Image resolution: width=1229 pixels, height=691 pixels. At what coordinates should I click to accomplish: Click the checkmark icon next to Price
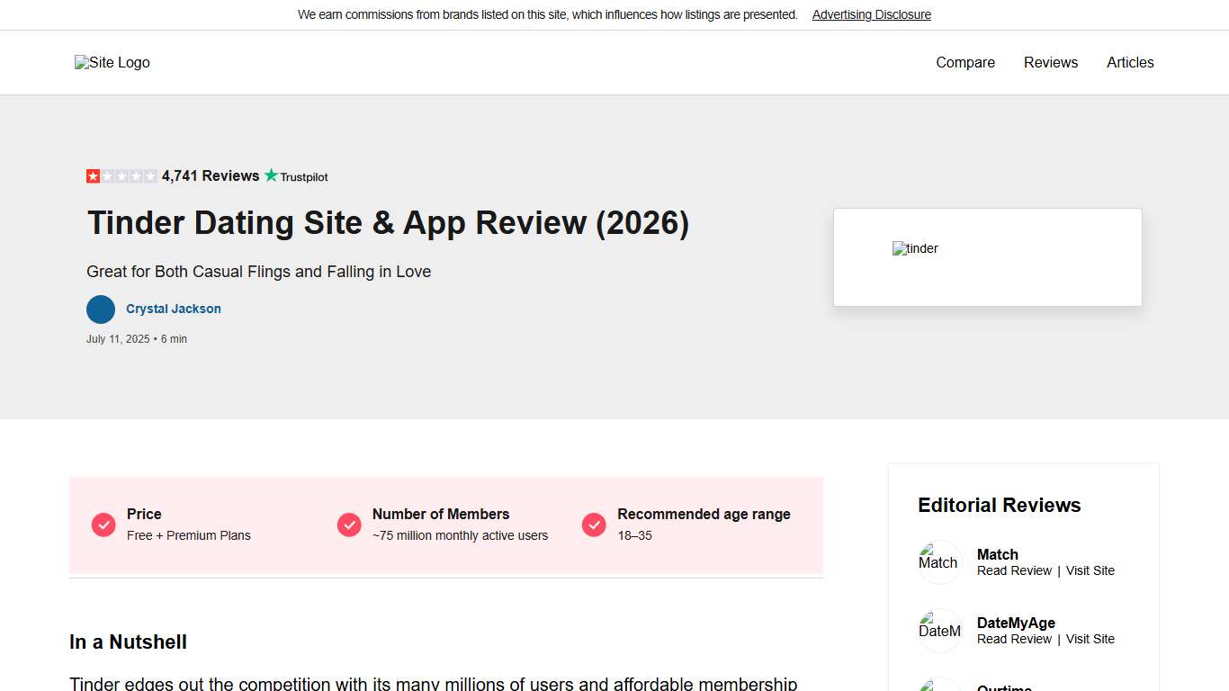click(x=103, y=525)
